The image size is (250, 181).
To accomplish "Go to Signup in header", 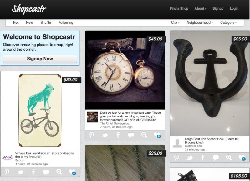I will pyautogui.click(x=218, y=9).
